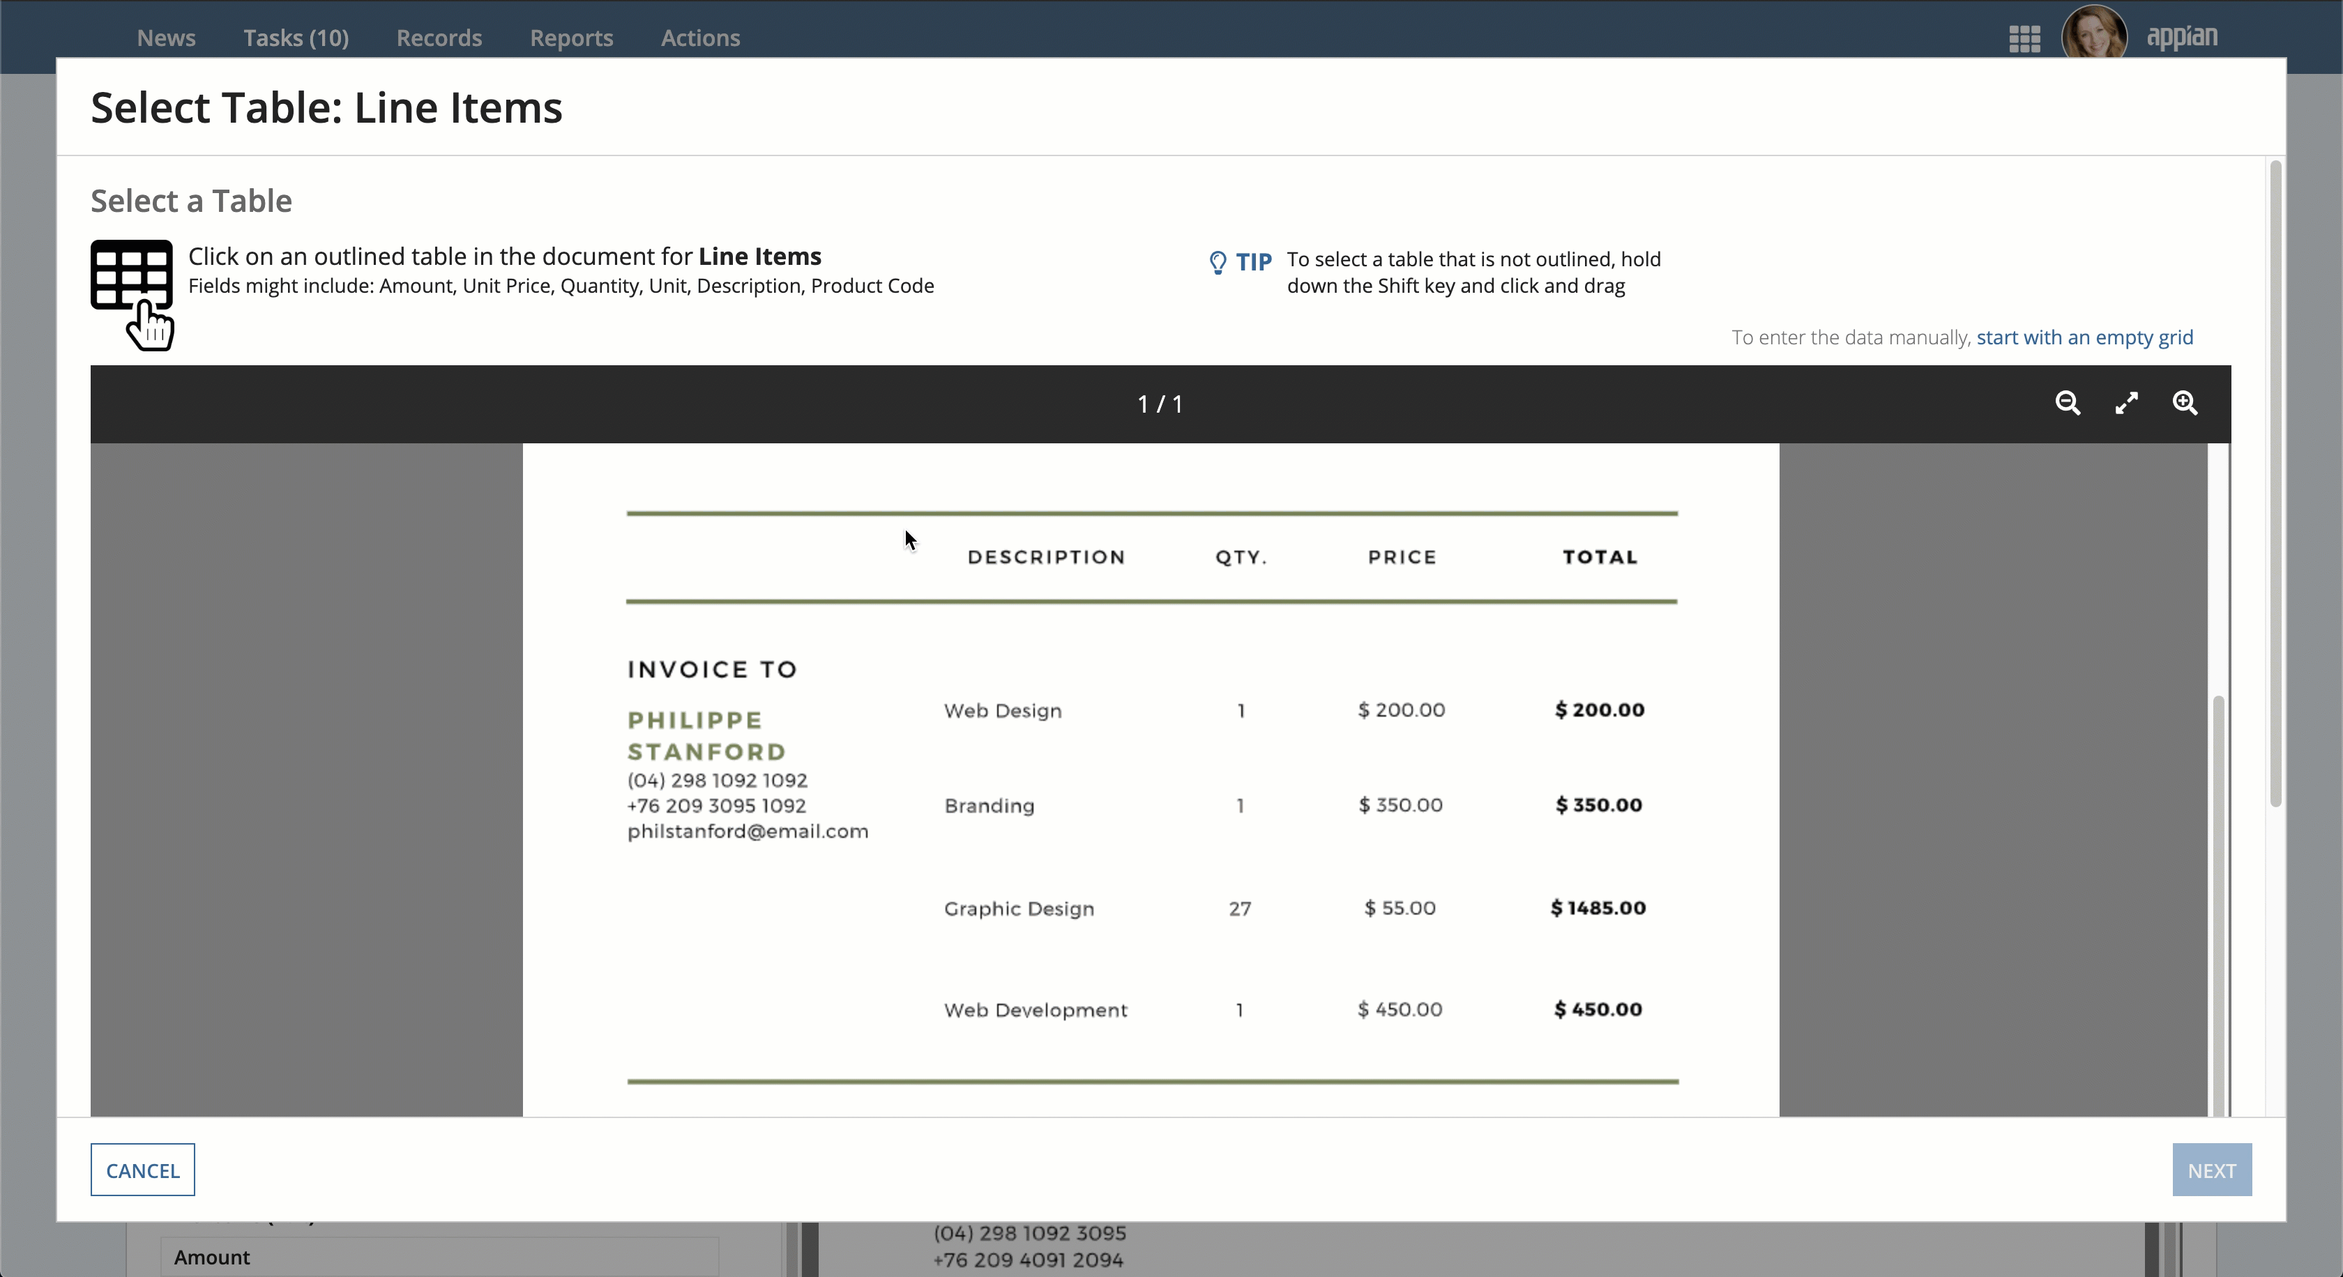Click the dialog's outer vertical scrollbar

pos(2275,484)
